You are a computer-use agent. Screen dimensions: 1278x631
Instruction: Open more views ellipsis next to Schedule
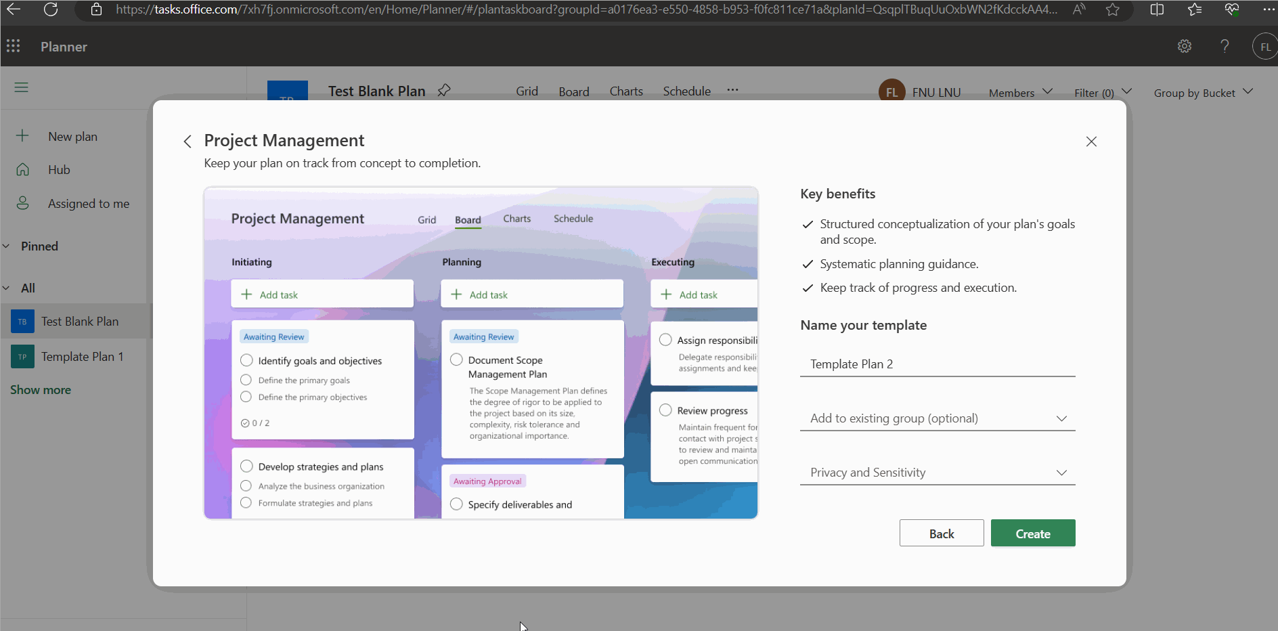[x=732, y=90]
